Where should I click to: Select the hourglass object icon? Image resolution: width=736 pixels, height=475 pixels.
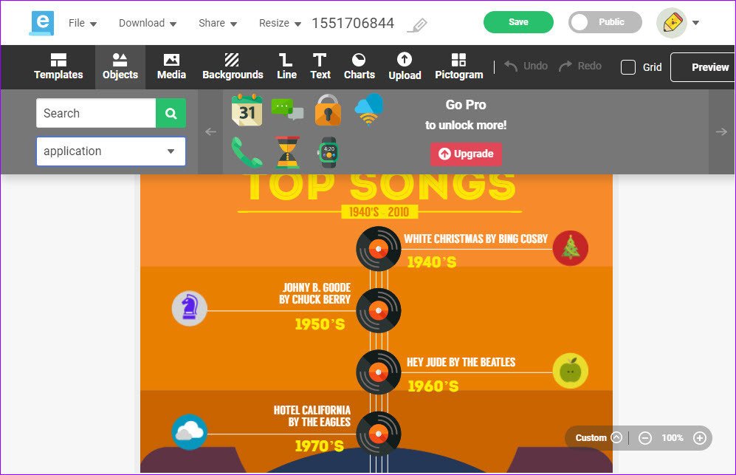[x=287, y=152]
